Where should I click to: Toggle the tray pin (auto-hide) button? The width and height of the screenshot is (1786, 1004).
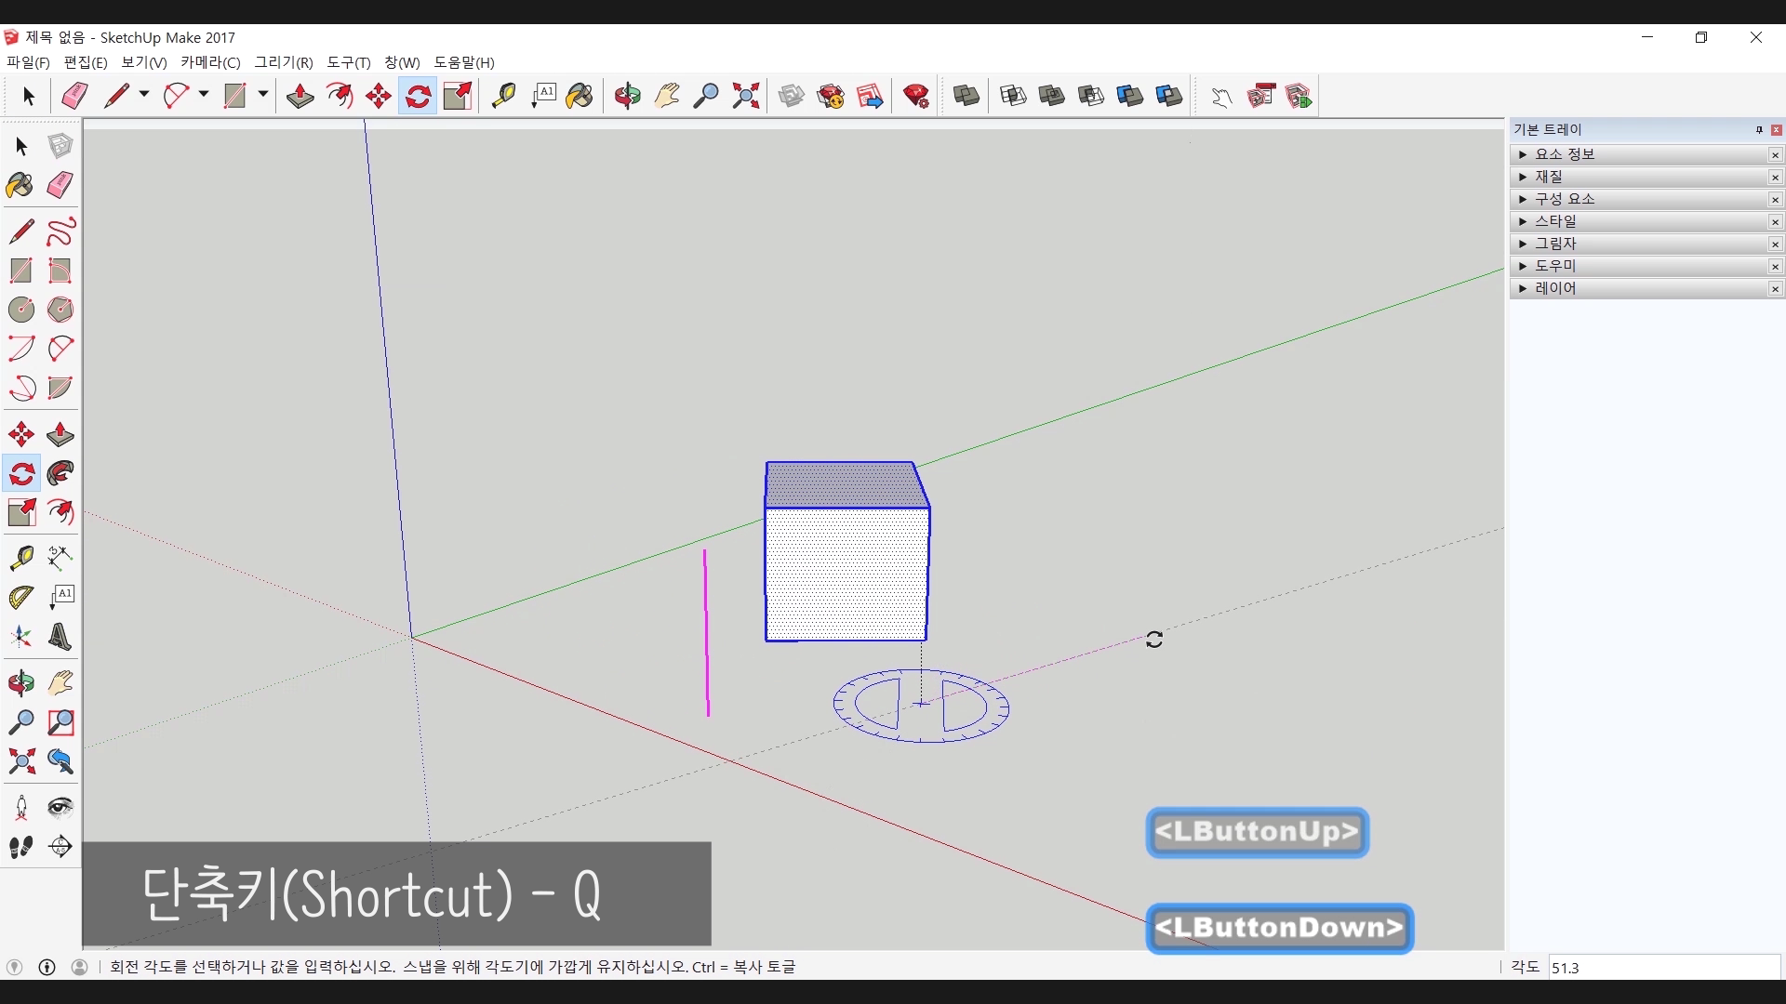(1759, 130)
